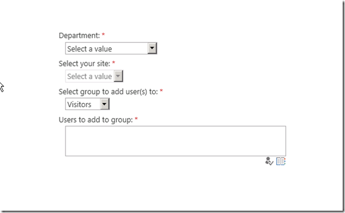Expand the Select your site dropdown arrow
Viewport: 345px width, 213px height.
(118, 76)
